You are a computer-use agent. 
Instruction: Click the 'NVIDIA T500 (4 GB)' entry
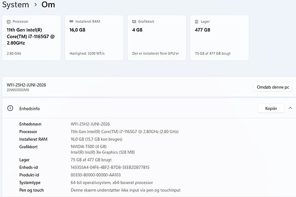[x=89, y=146]
